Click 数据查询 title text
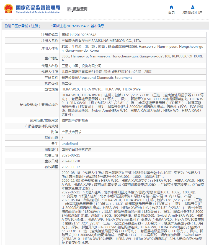209x245 pixels. tap(80, 9)
